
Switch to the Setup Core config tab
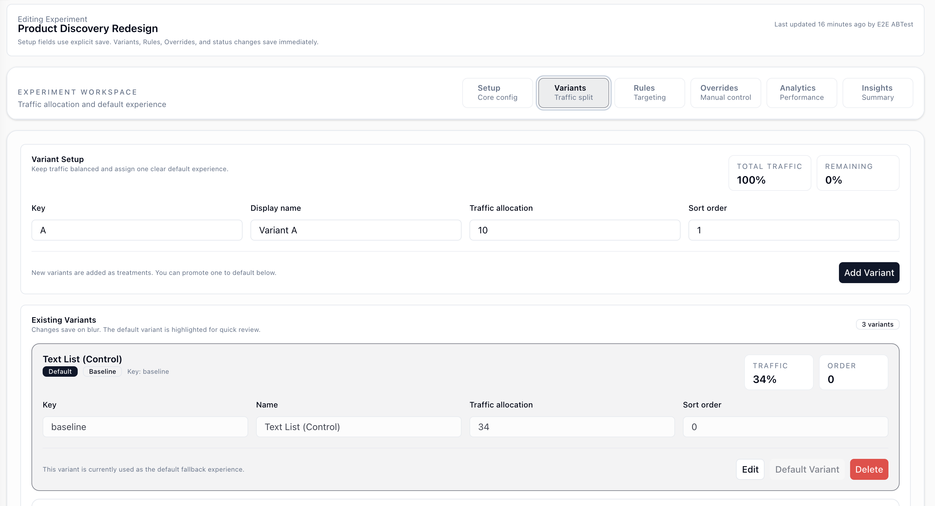(x=497, y=93)
